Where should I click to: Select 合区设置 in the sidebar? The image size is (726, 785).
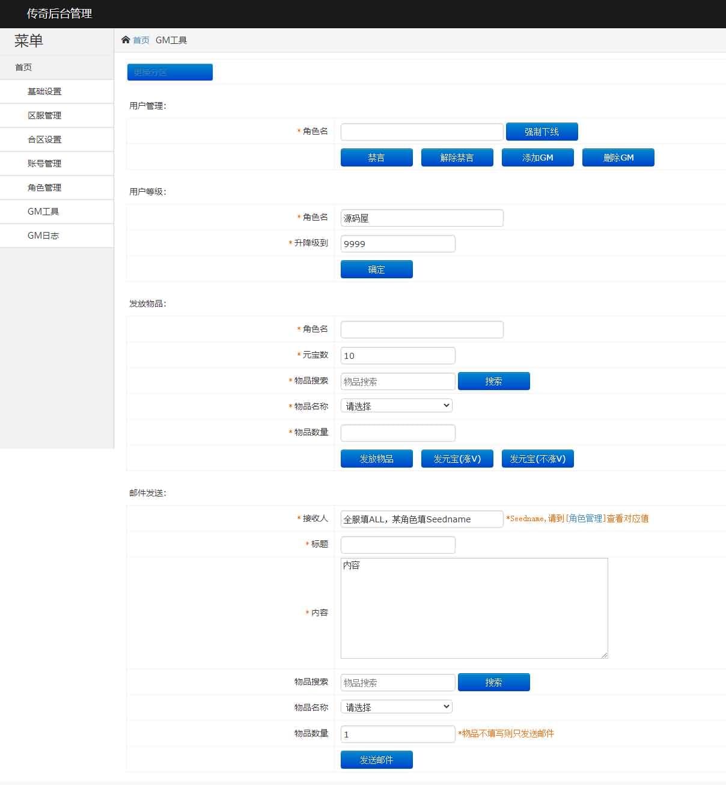(x=44, y=139)
